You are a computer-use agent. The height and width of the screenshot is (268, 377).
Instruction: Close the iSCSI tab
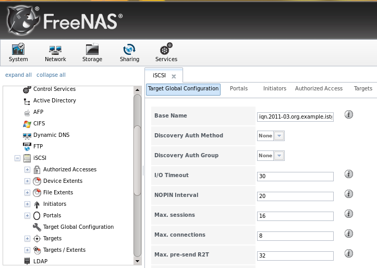coord(174,77)
